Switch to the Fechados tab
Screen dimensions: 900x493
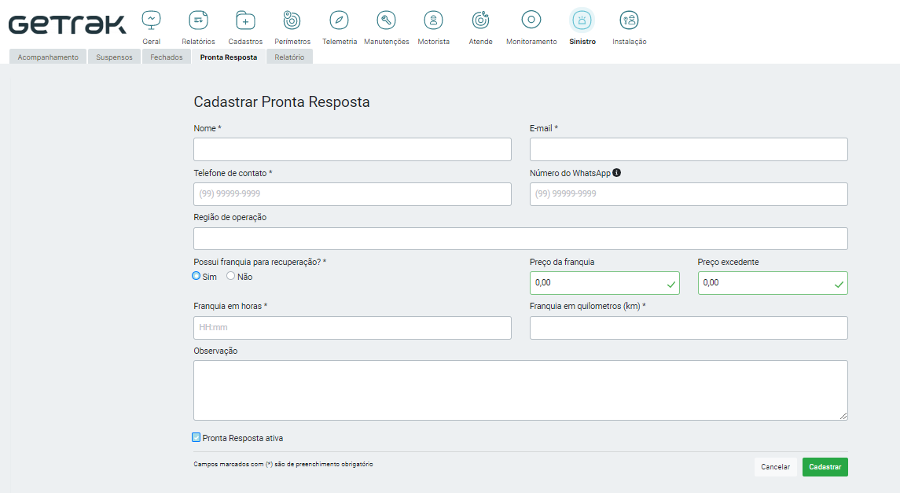click(x=167, y=57)
